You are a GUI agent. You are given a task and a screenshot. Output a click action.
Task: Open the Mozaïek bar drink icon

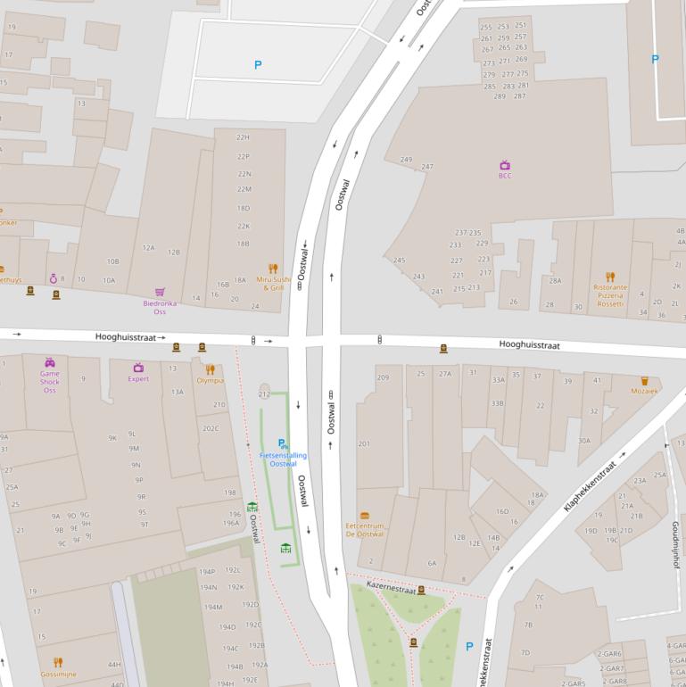point(644,381)
